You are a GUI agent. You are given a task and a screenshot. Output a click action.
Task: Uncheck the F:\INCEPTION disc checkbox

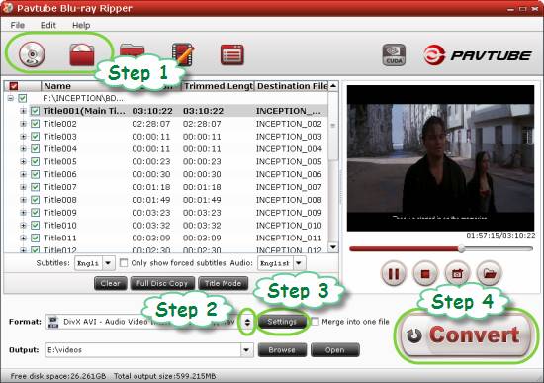[x=23, y=98]
